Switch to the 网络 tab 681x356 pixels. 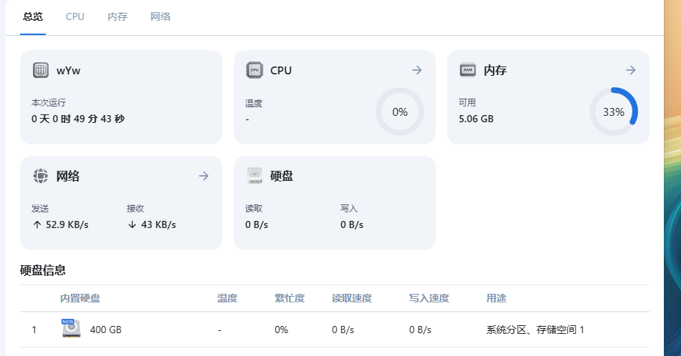click(160, 16)
